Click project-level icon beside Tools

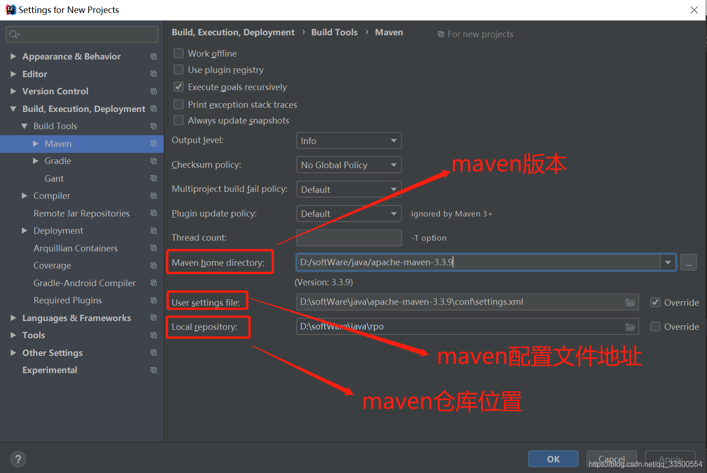coord(153,335)
